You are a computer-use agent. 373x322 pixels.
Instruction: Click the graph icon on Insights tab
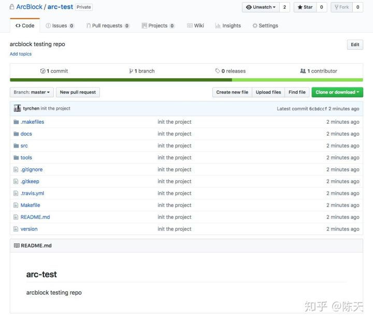coord(218,26)
